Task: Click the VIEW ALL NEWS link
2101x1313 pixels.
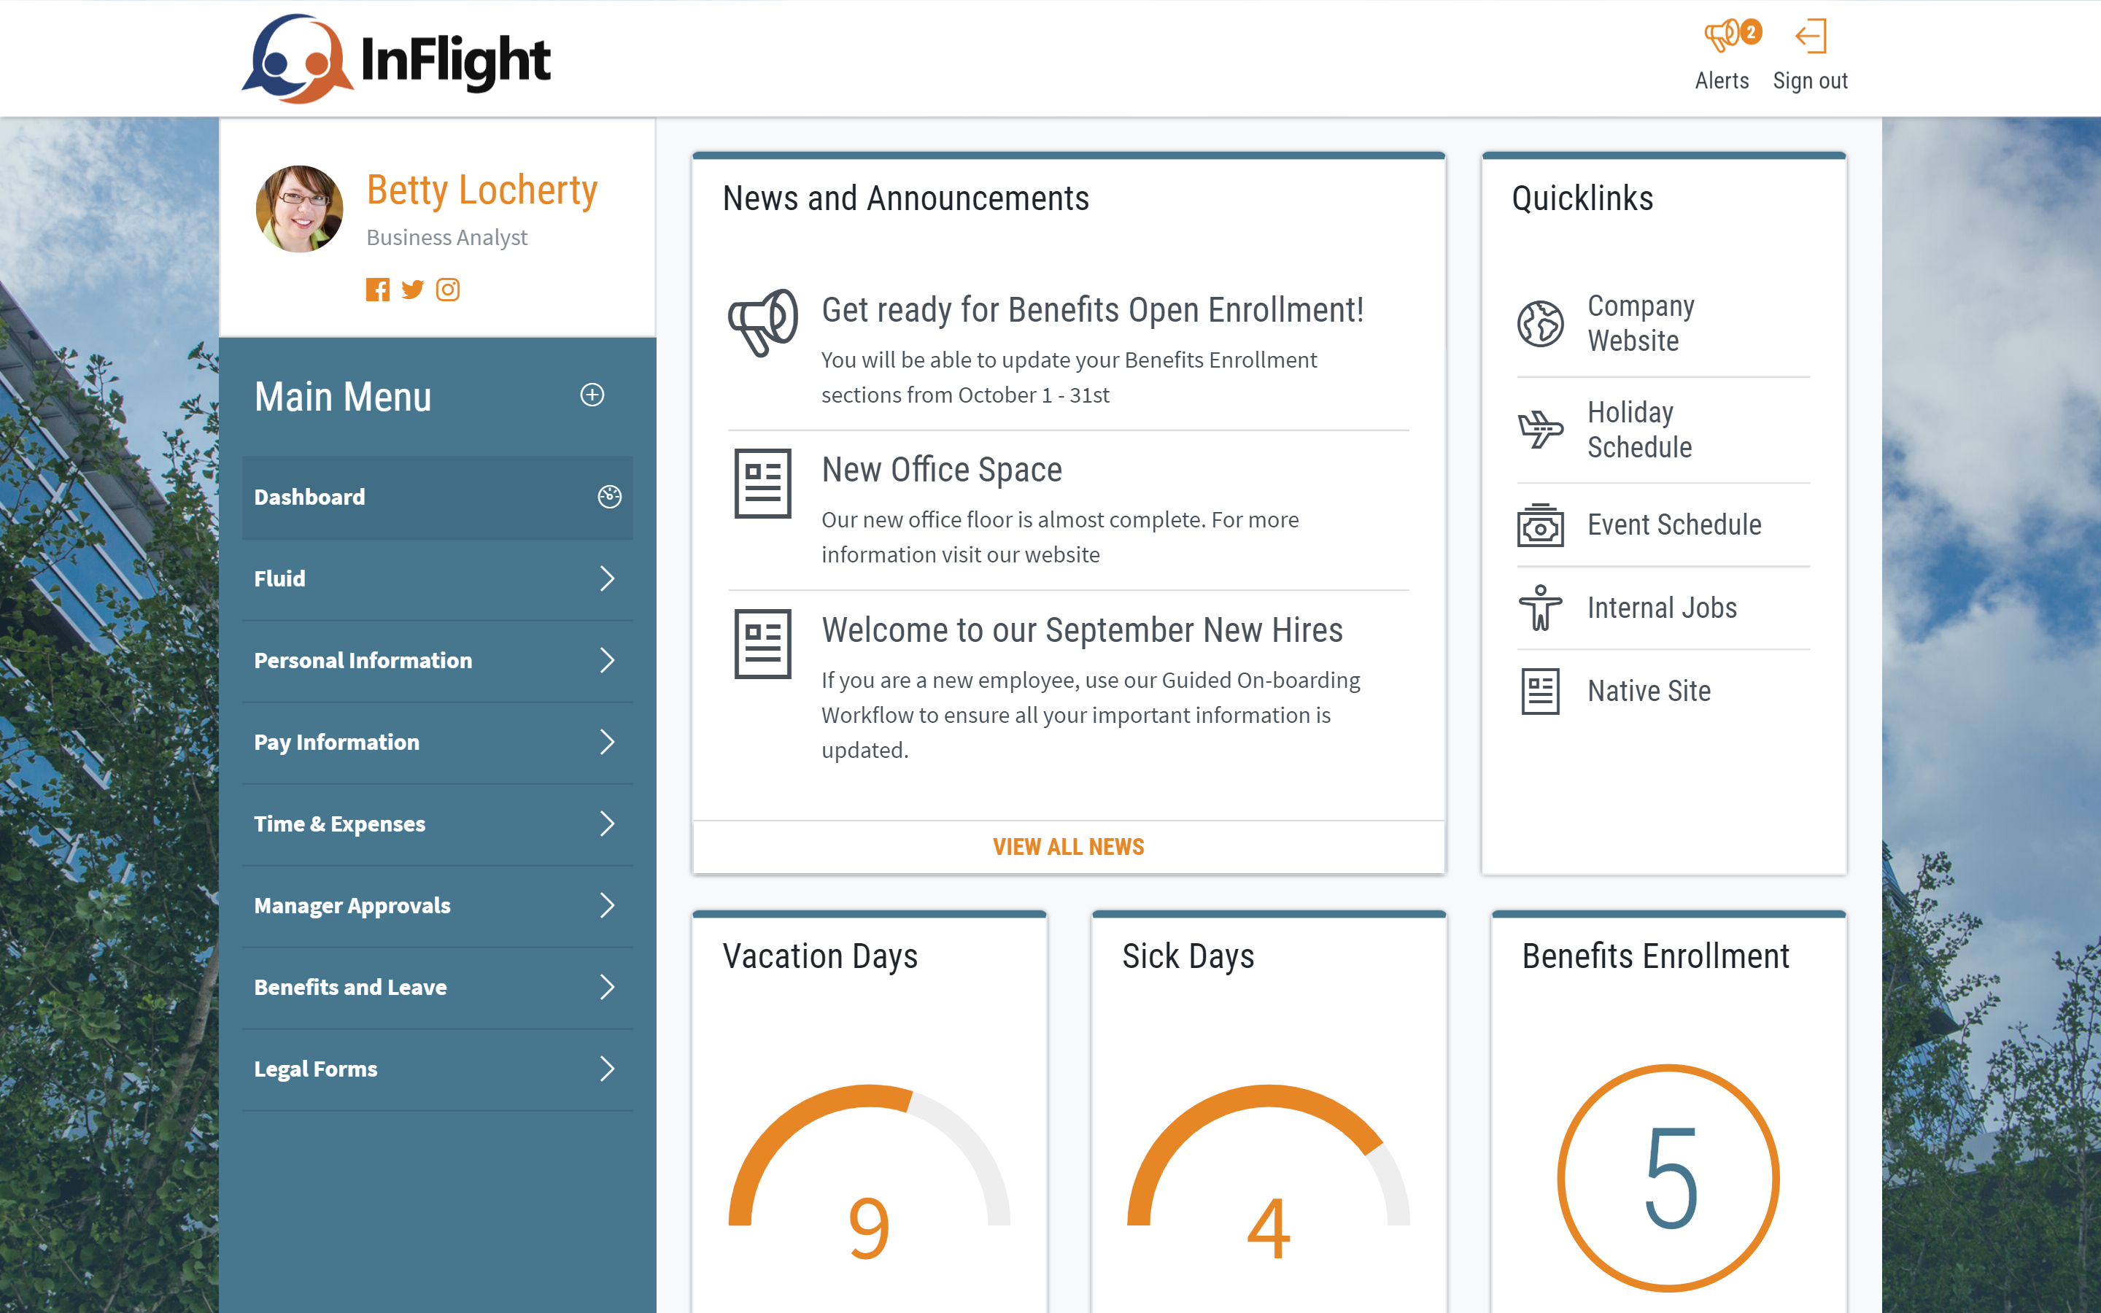Action: (x=1069, y=847)
